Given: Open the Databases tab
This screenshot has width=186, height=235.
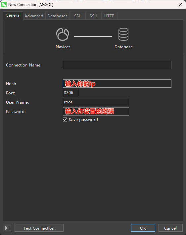Looking at the screenshot, I should click(x=58, y=16).
